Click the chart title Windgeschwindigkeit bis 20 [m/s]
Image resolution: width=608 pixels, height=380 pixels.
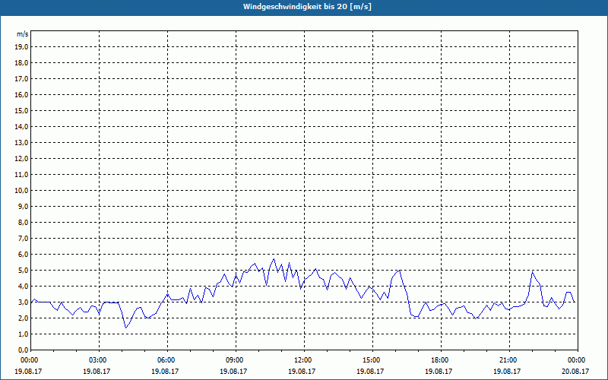point(307,7)
